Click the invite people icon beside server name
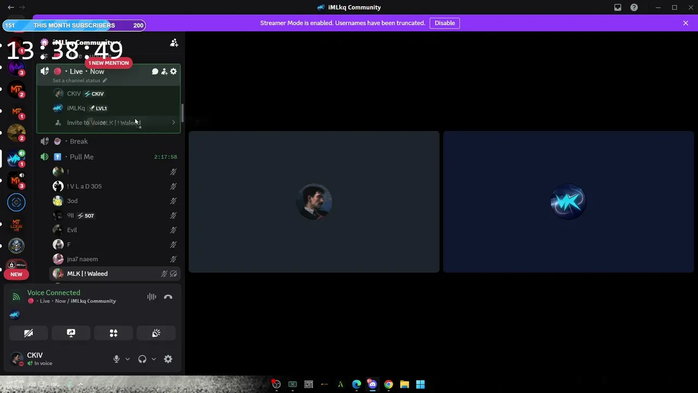This screenshot has width=698, height=393. 174,43
